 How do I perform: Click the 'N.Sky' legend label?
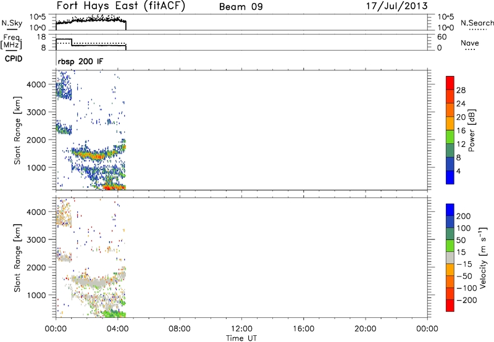pos(12,23)
